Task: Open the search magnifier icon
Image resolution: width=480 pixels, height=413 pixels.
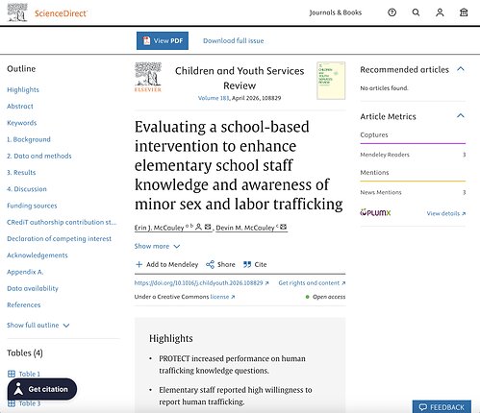Action: (x=416, y=12)
